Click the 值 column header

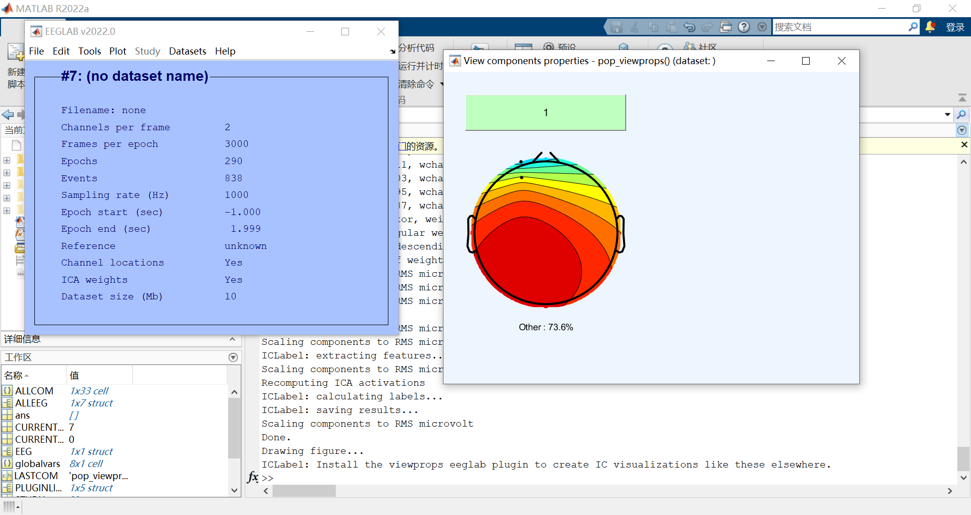(99, 375)
